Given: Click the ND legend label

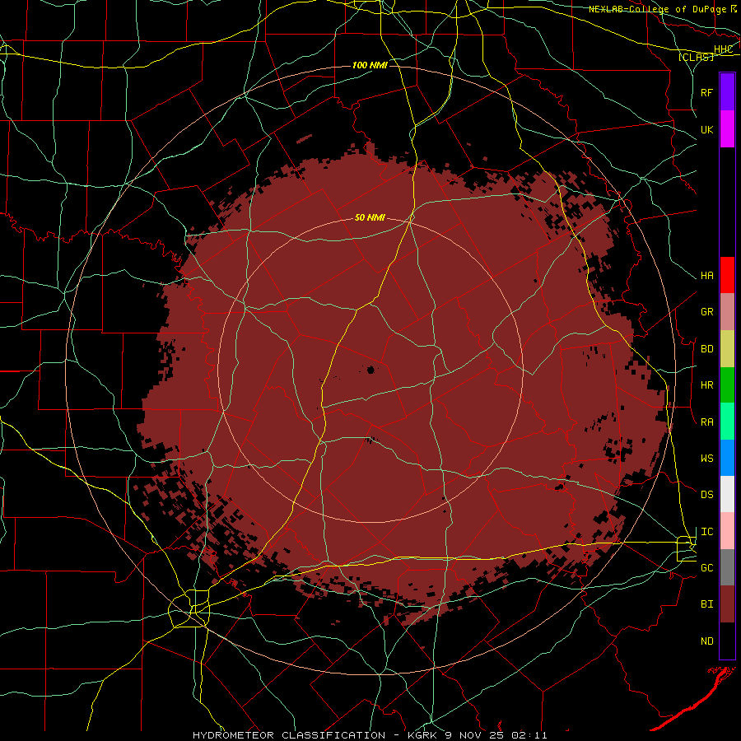Looking at the screenshot, I should [x=706, y=641].
